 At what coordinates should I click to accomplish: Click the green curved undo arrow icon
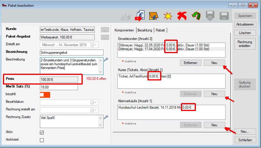[x=196, y=16]
